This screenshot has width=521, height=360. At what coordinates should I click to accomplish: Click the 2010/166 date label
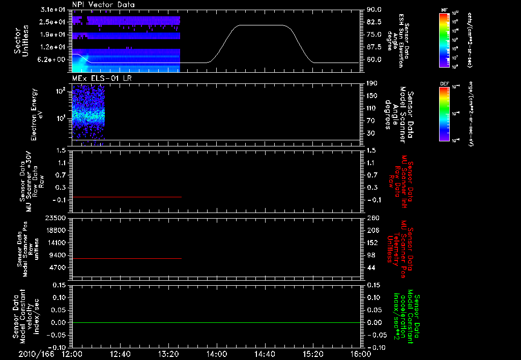36,354
